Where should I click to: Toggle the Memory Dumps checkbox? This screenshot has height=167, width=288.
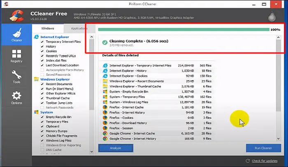42,131
